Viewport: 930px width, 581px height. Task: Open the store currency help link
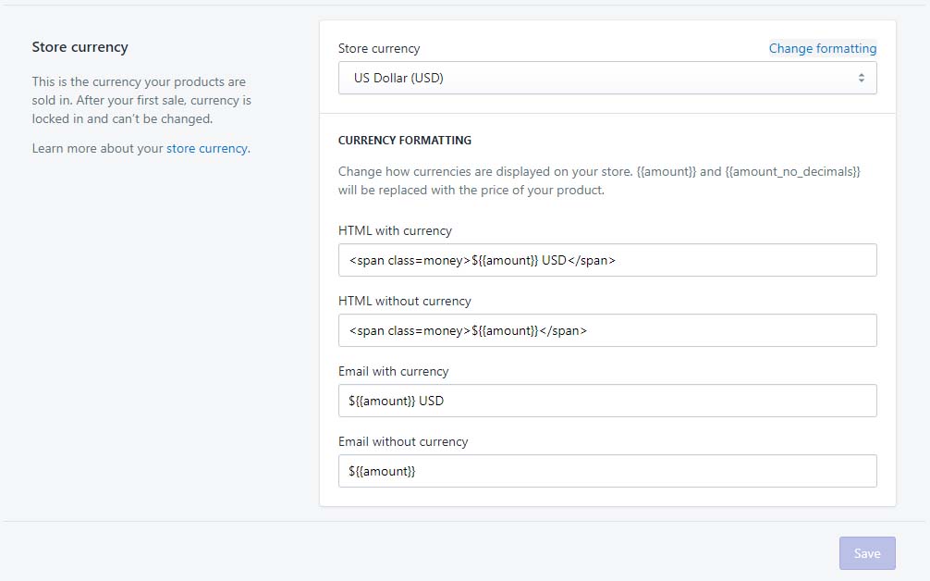coord(207,148)
